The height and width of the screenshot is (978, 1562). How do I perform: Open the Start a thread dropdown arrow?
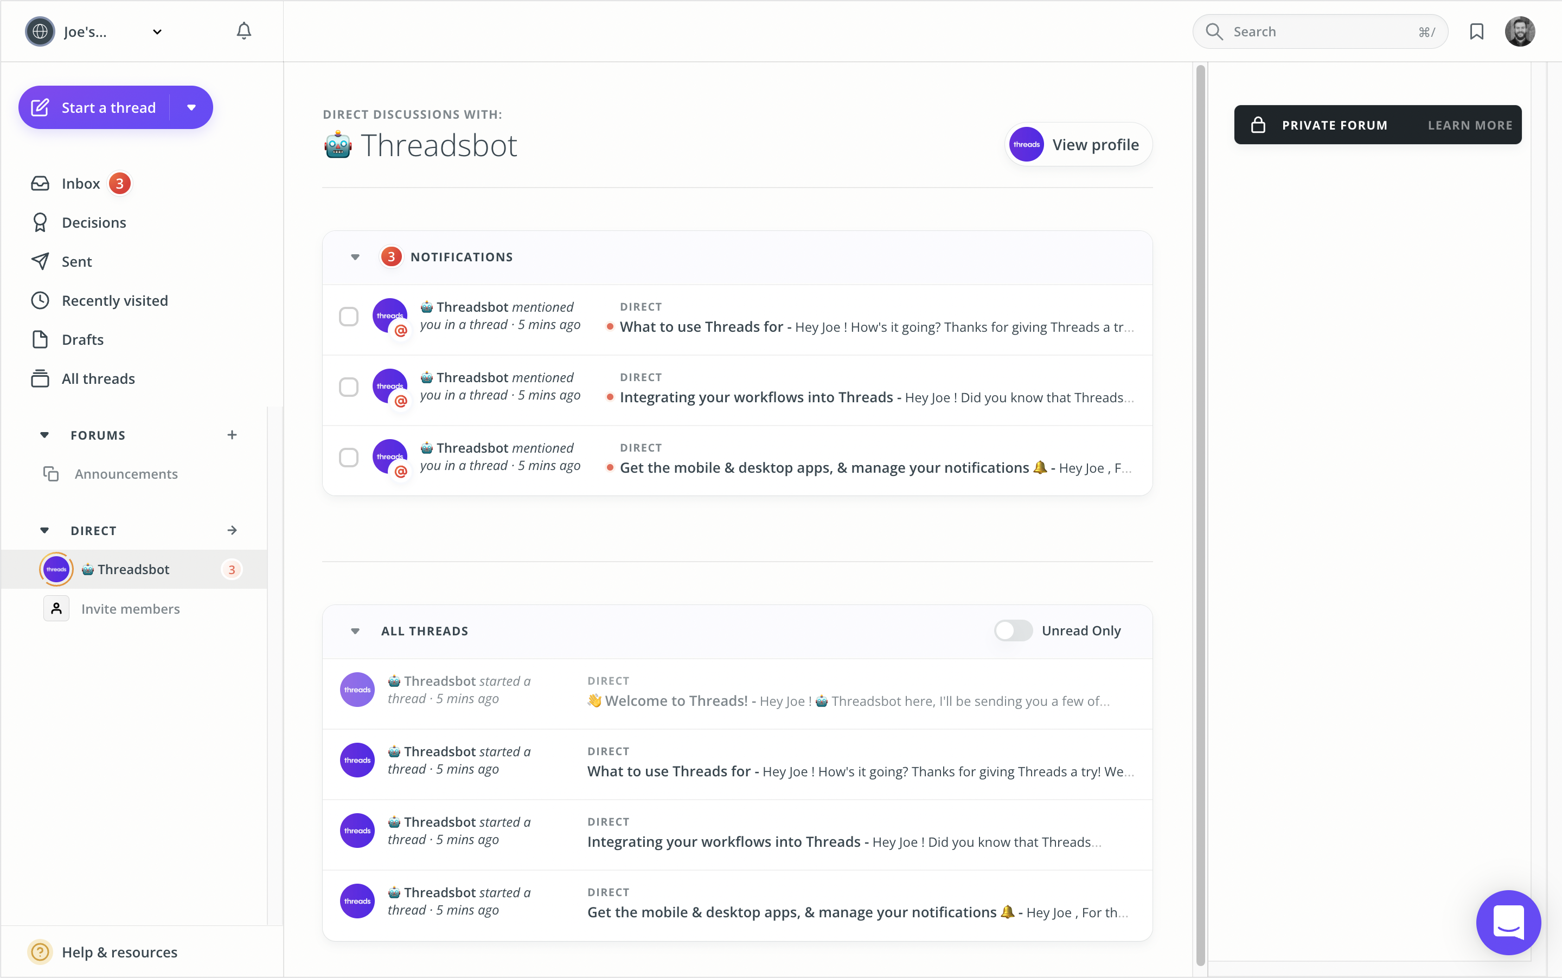[x=191, y=107]
